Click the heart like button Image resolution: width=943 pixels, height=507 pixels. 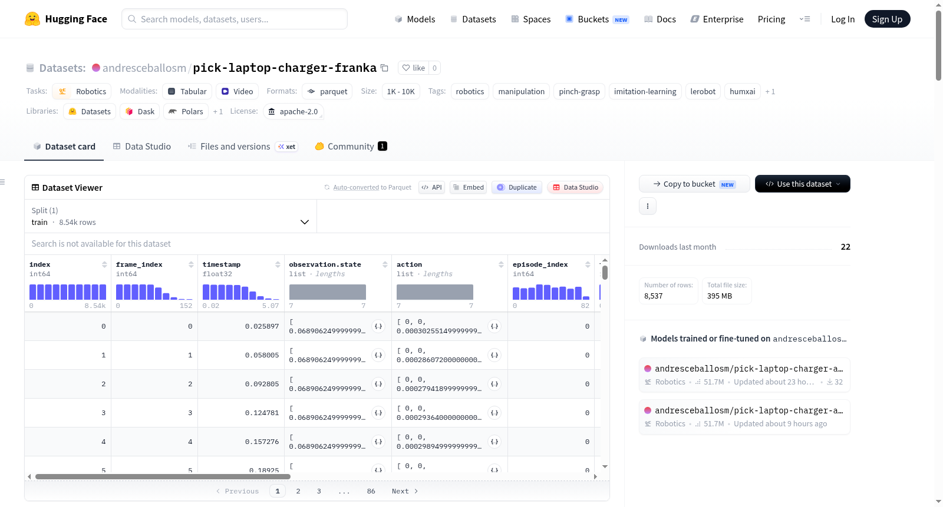413,68
